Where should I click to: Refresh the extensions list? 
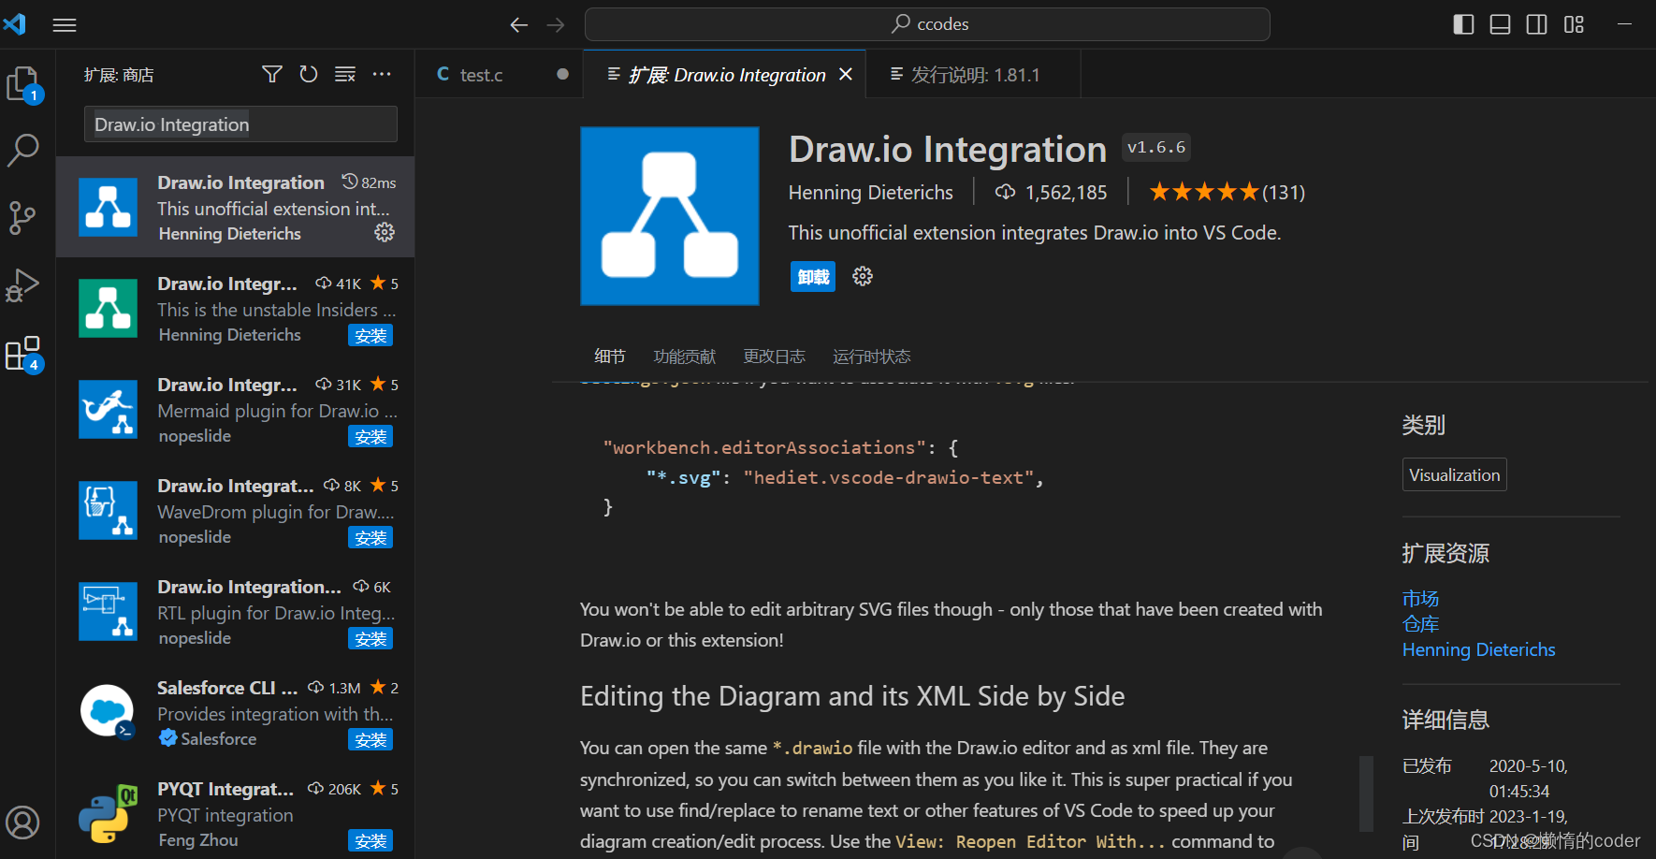309,74
